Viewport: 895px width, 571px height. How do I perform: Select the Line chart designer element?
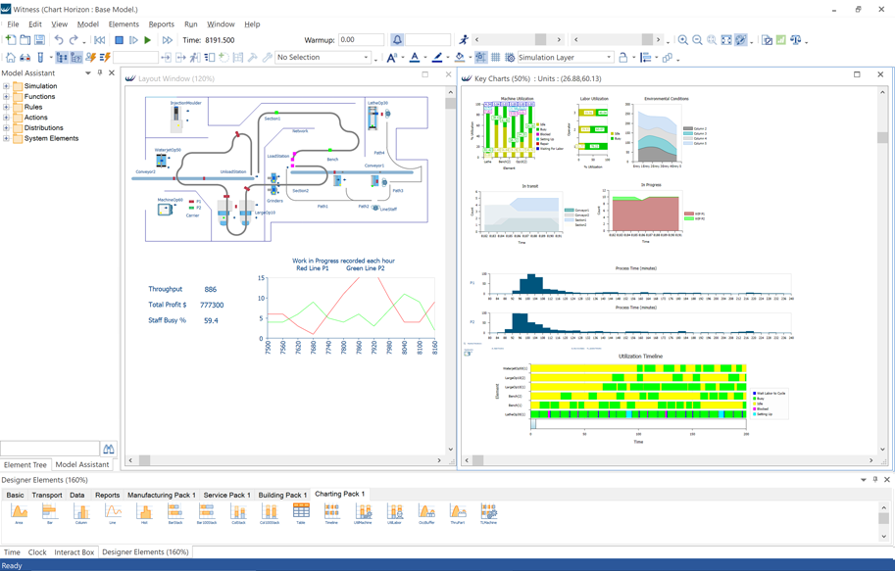[x=113, y=513]
